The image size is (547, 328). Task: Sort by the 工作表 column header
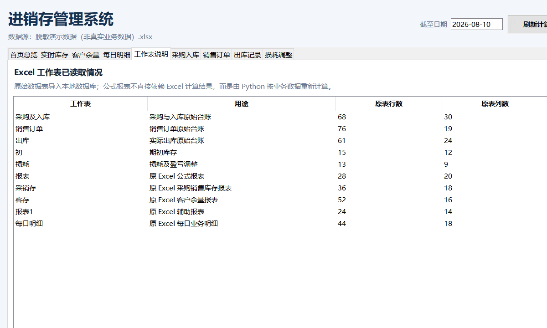(81, 103)
